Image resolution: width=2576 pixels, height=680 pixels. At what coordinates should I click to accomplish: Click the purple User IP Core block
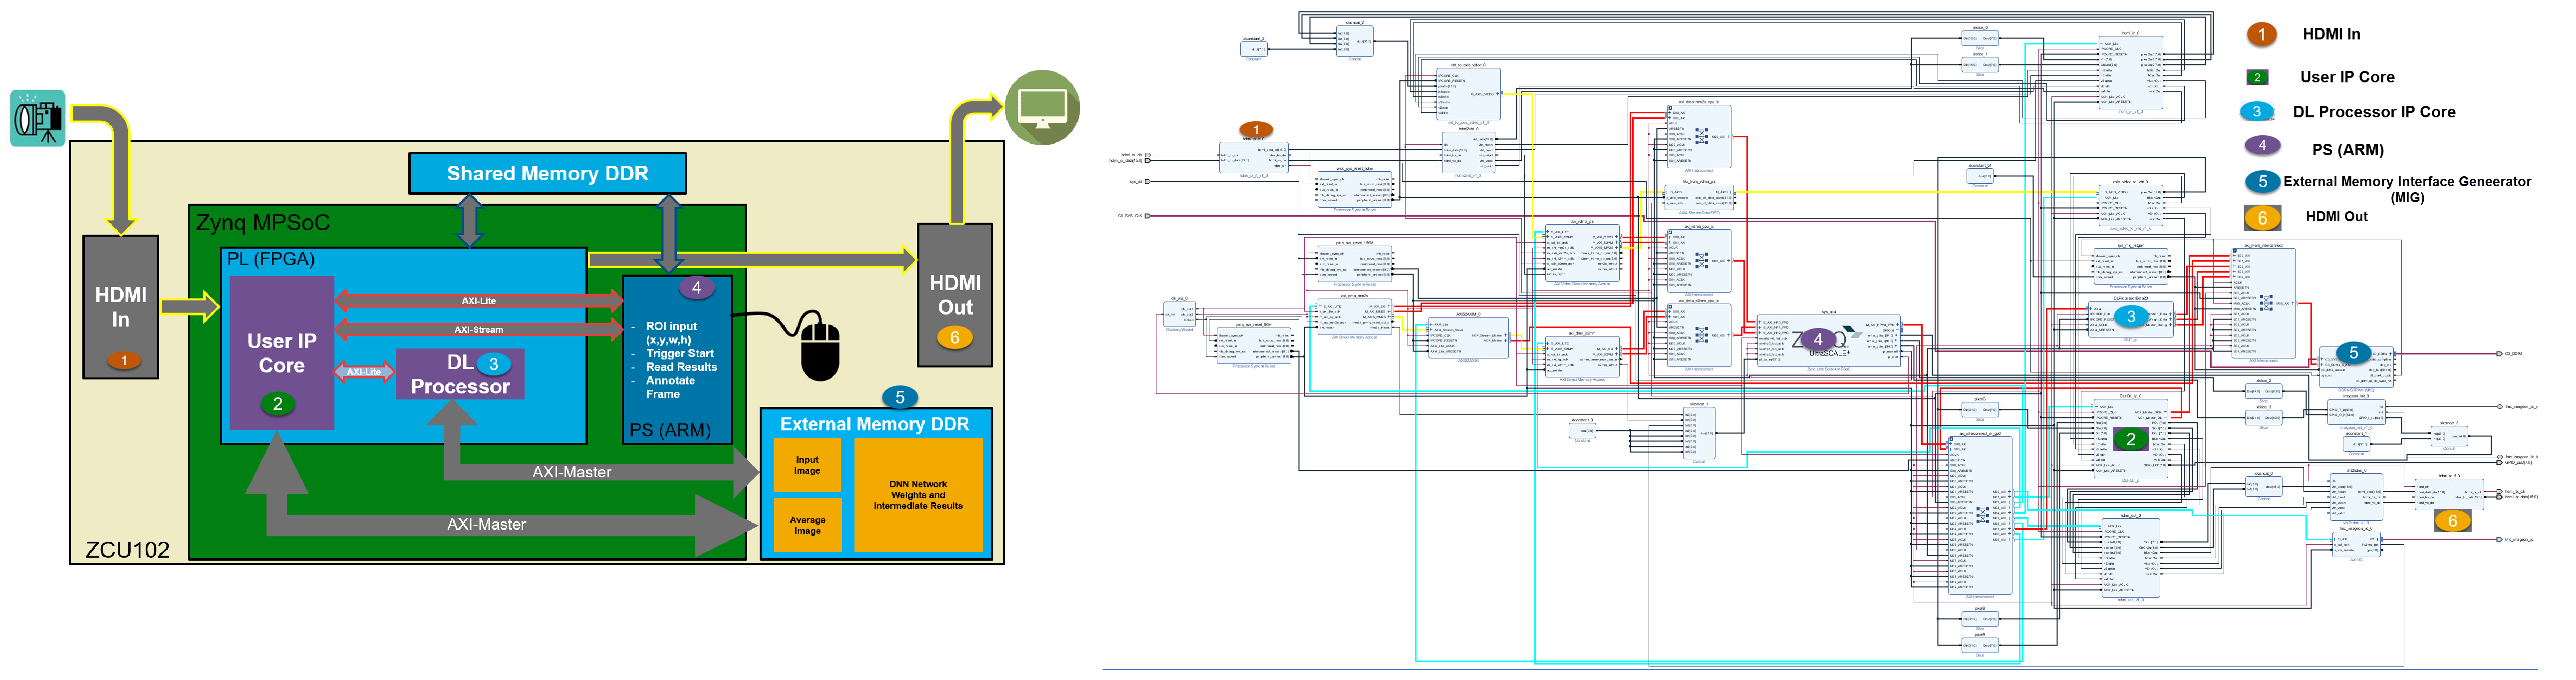pos(281,352)
